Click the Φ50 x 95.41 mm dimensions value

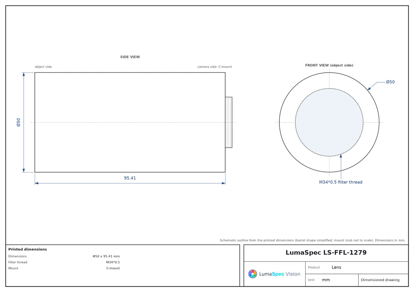tap(106, 256)
